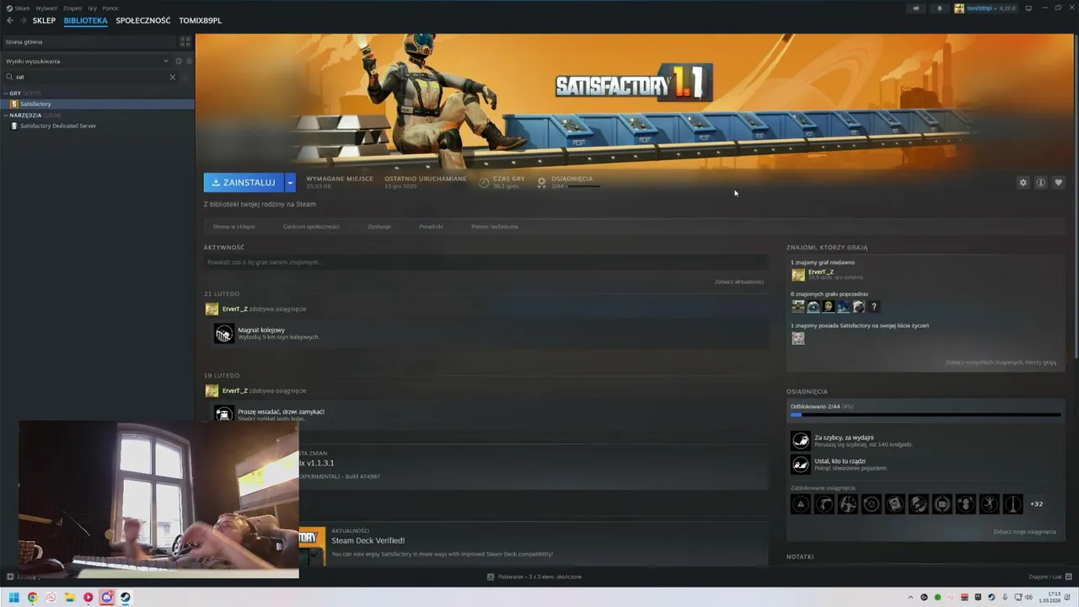This screenshot has height=607, width=1079.
Task: Show Satisfactory game info icon
Action: tap(1041, 182)
